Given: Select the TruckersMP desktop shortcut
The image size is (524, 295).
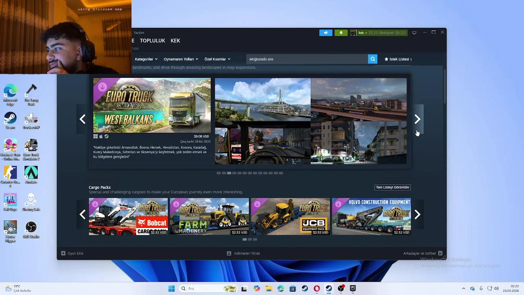Looking at the screenshot, I should click(x=31, y=121).
